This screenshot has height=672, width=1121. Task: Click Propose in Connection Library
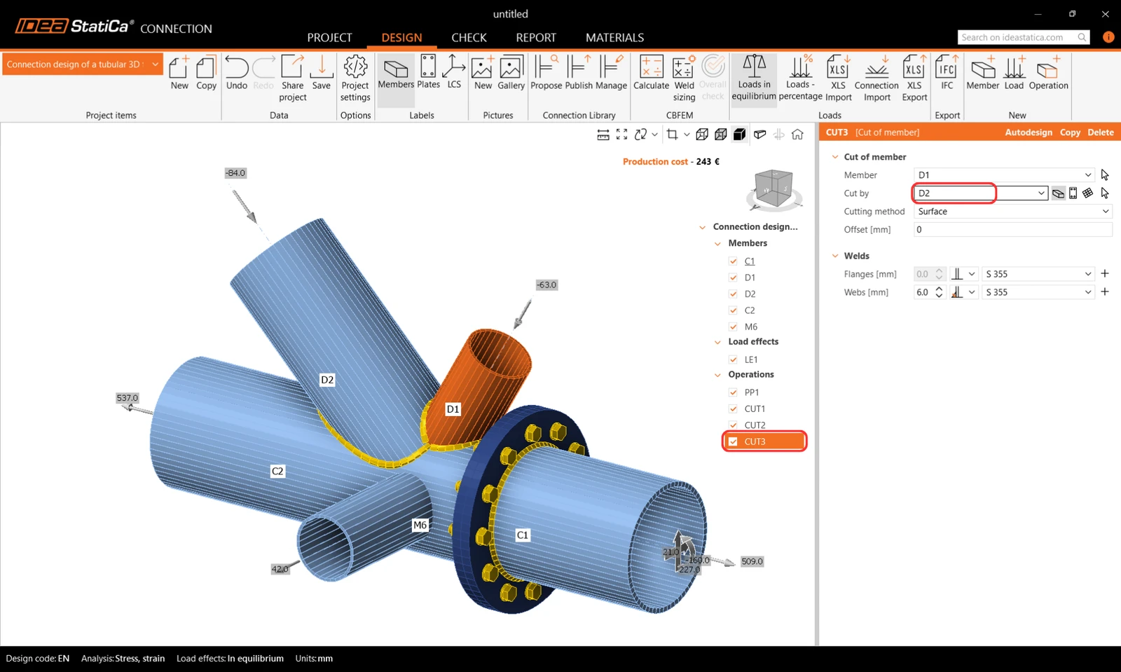(x=546, y=73)
